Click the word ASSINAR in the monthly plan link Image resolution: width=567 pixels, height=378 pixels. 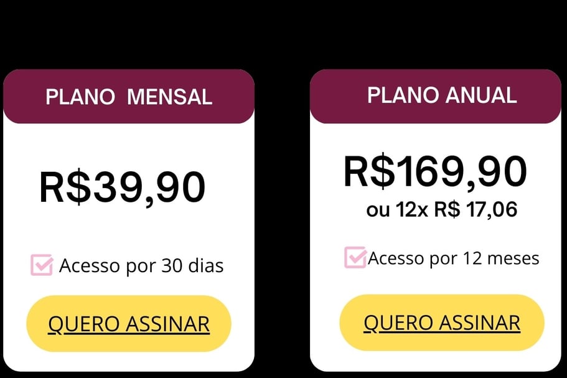coord(168,324)
